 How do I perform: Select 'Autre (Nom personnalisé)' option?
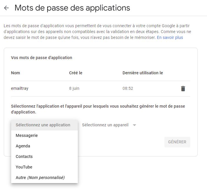[40, 178]
